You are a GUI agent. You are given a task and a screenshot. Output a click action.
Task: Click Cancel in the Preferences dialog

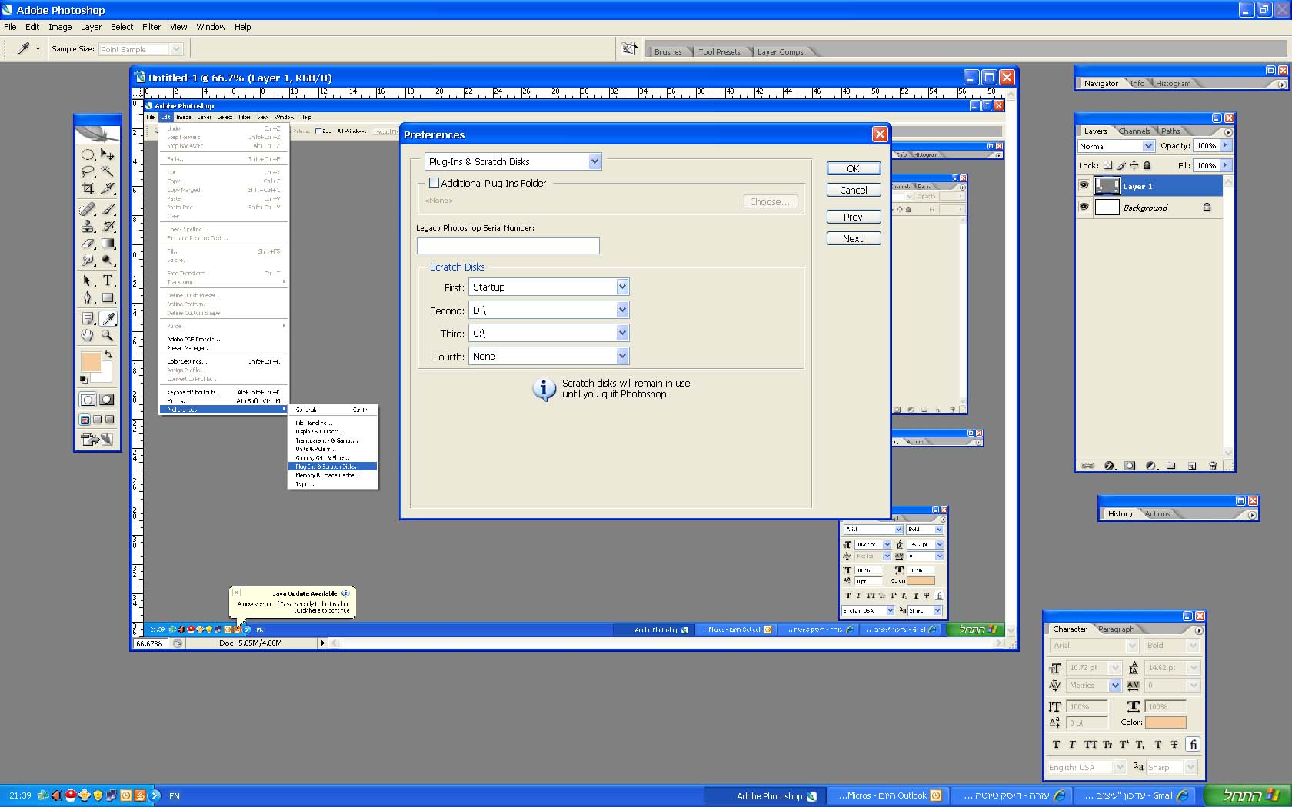tap(854, 190)
